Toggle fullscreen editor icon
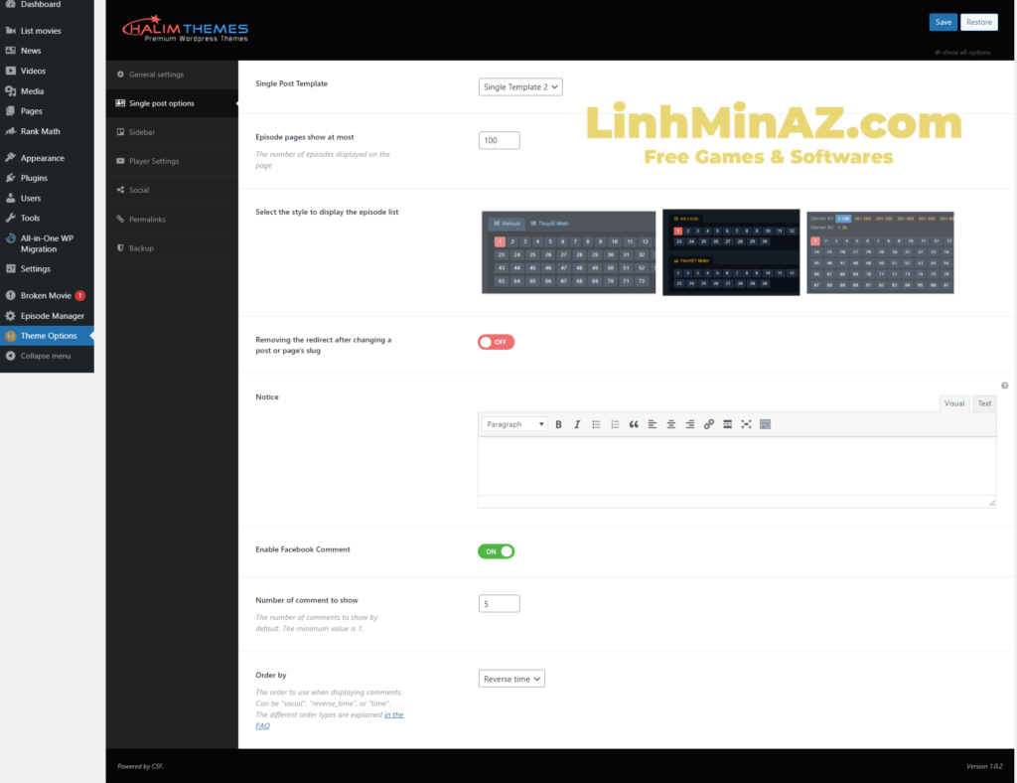 [747, 424]
